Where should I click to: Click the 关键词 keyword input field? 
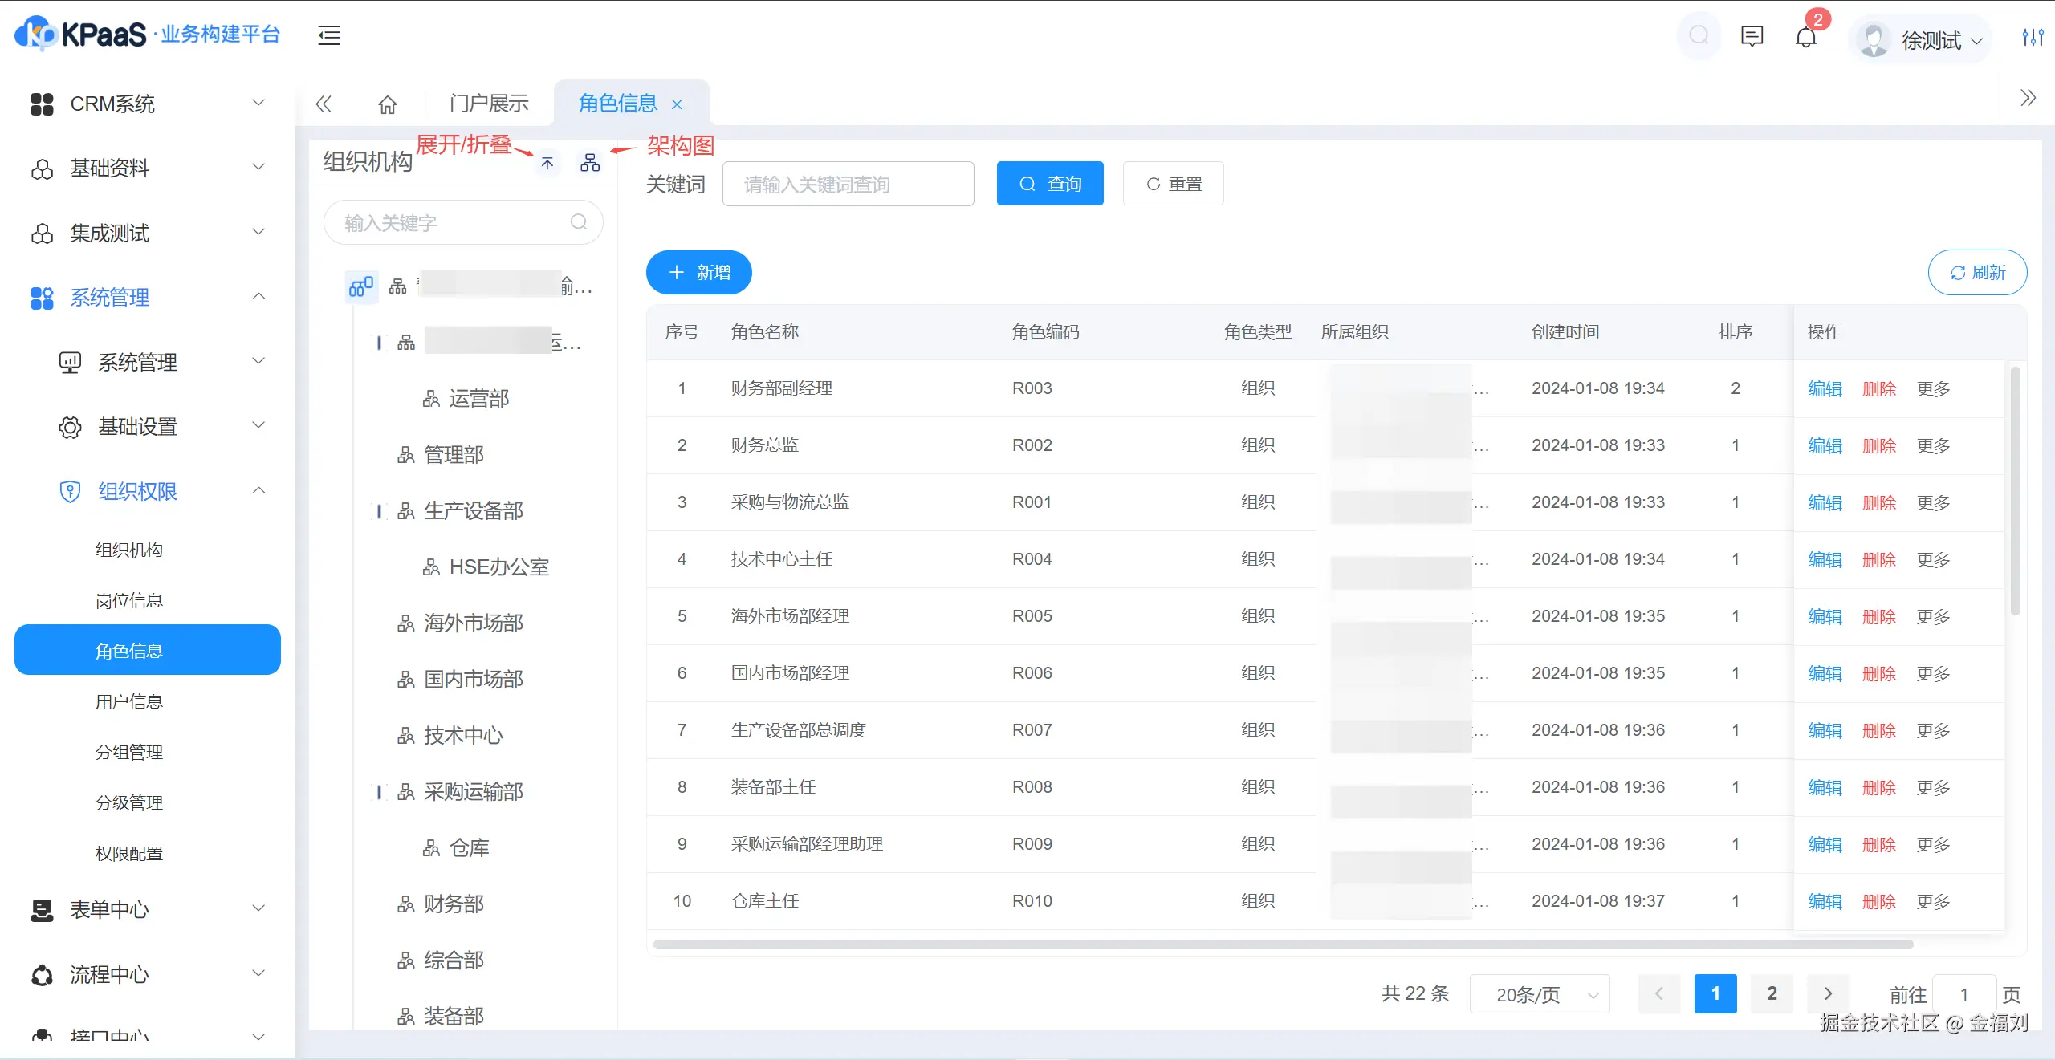tap(848, 183)
